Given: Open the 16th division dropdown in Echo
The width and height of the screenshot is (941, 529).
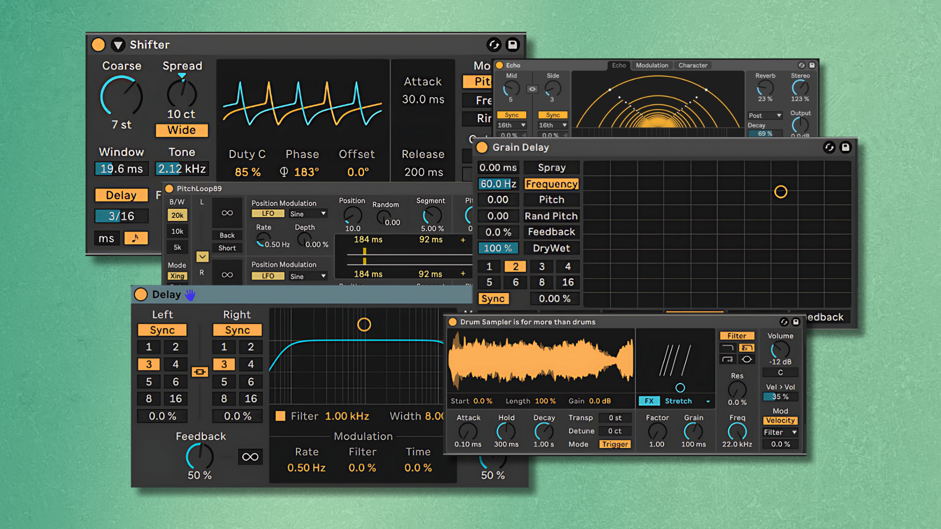Looking at the screenshot, I should (x=511, y=125).
